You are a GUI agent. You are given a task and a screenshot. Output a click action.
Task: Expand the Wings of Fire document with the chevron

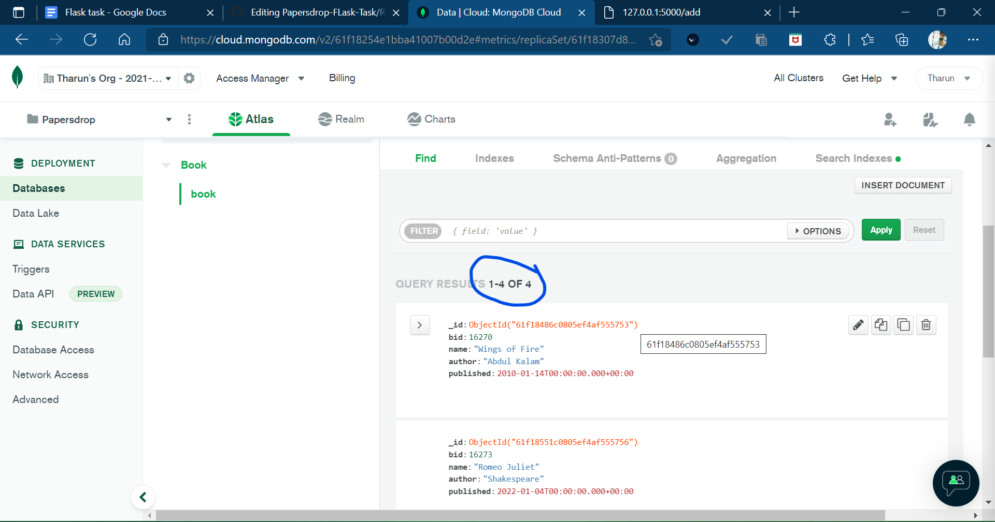pyautogui.click(x=420, y=325)
